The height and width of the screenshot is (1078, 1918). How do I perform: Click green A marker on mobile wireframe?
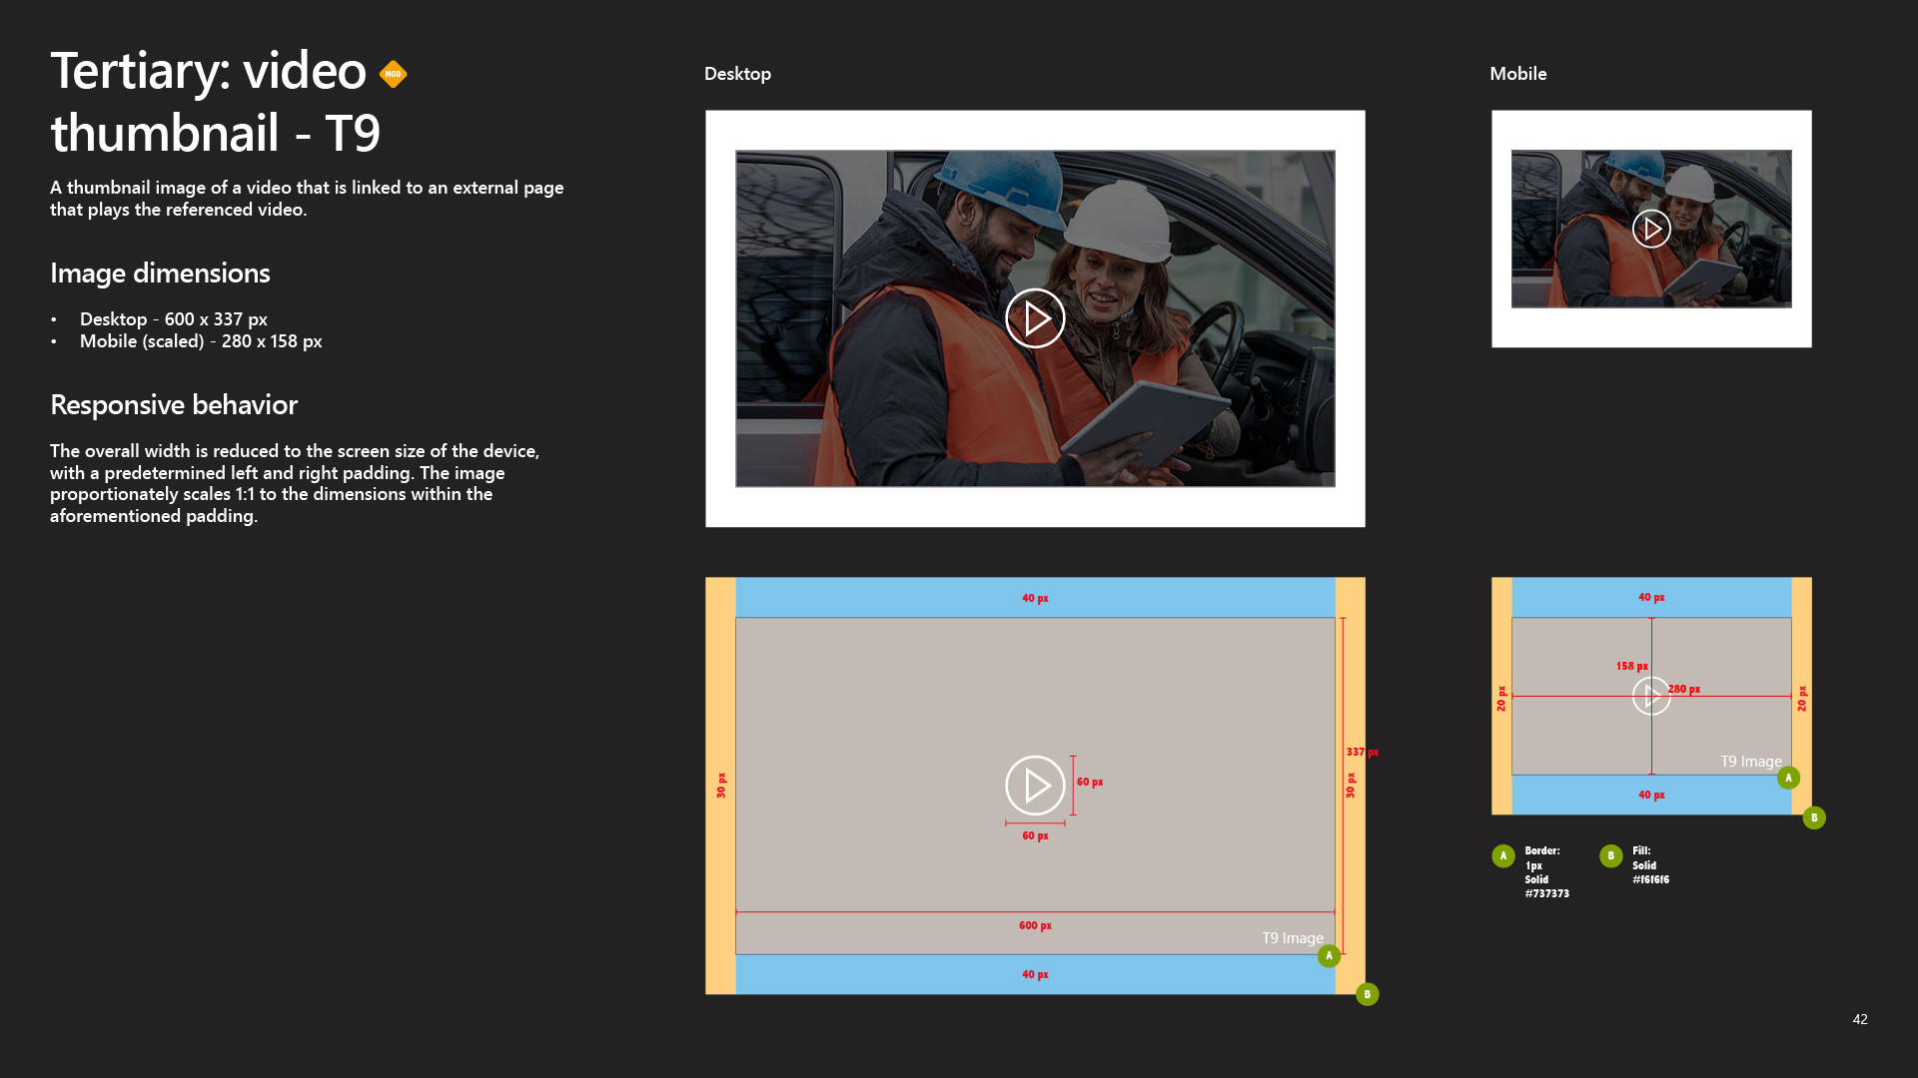point(1788,778)
